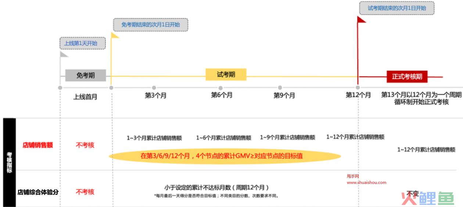The height and width of the screenshot is (207, 463).
Task: Click the 第3个月 label
Action: pos(155,96)
